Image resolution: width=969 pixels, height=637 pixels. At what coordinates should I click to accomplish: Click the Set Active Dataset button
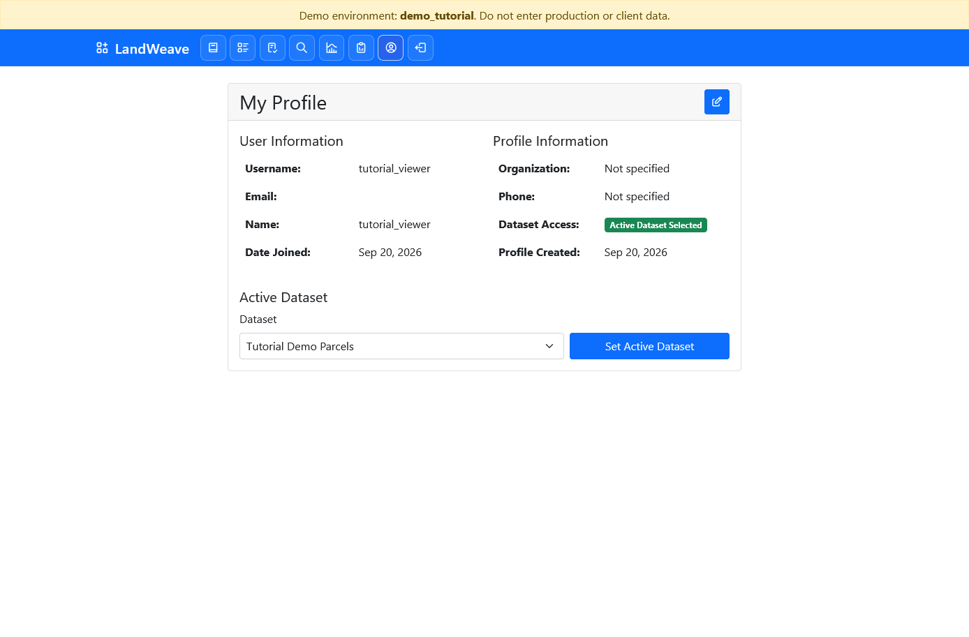click(649, 346)
